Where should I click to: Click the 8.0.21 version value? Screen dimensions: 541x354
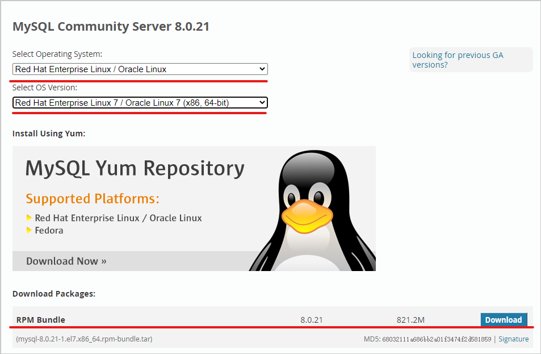(x=311, y=320)
